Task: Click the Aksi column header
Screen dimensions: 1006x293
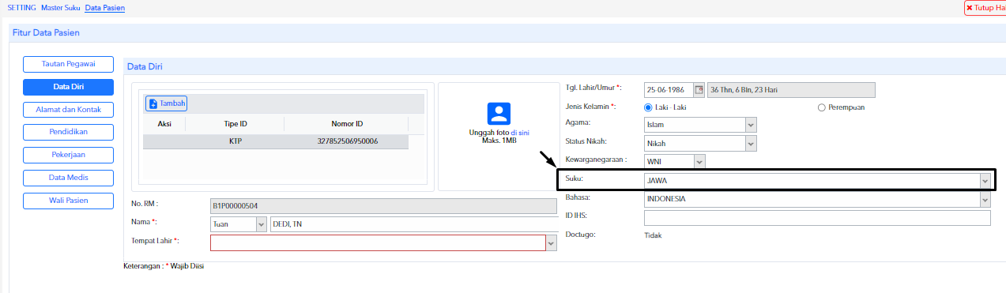Action: [165, 124]
